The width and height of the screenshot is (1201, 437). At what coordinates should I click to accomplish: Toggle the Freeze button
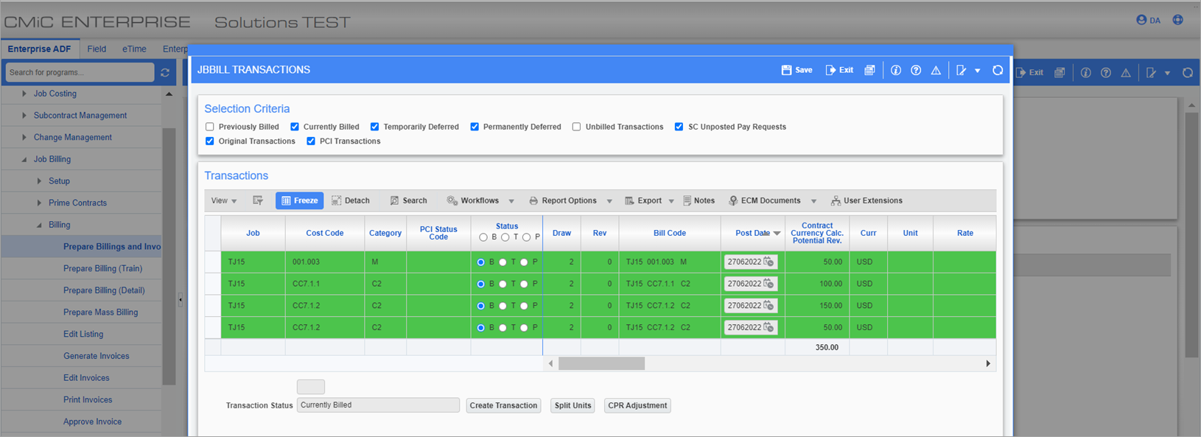click(300, 200)
